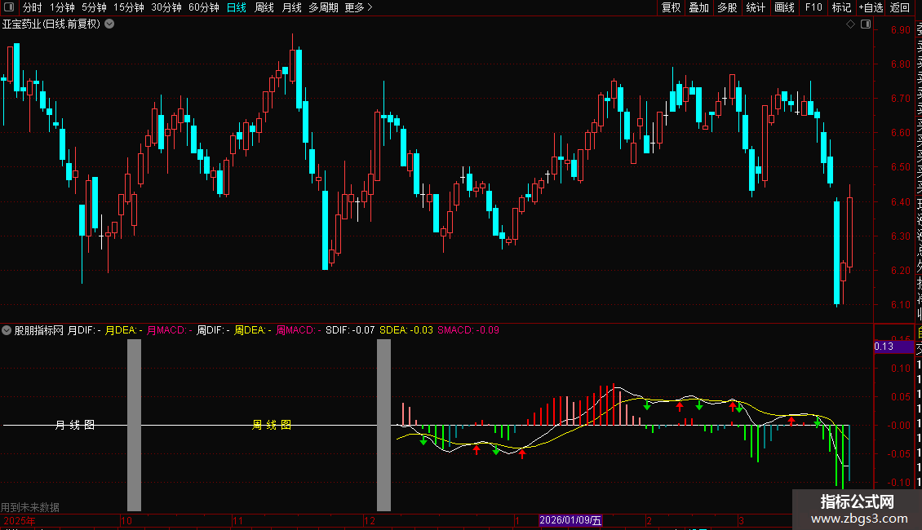Viewport: 922px width, 530px height.
Task: Select the 60分钟 period
Action: click(204, 7)
